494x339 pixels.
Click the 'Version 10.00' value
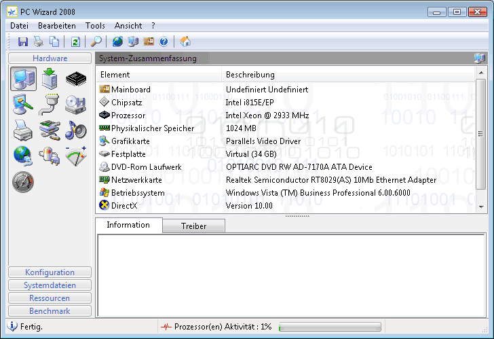point(249,206)
